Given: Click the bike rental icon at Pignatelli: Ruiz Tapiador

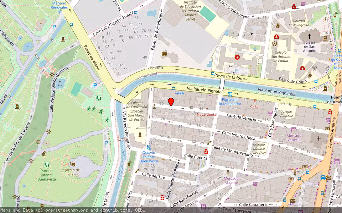Looking at the screenshot, I should coord(230,94).
